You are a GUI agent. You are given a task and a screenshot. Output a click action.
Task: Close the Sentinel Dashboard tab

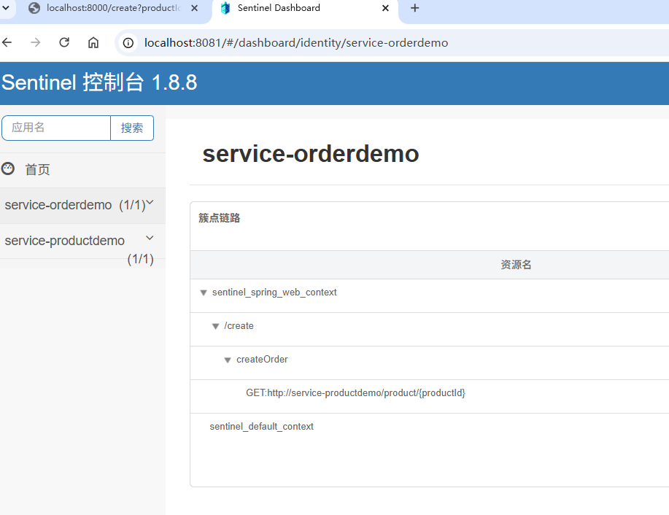(x=385, y=8)
